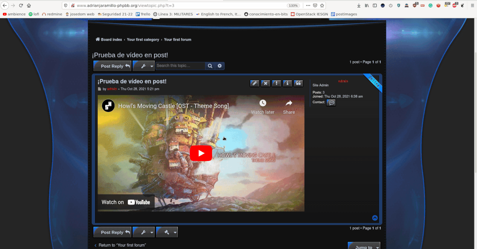The width and height of the screenshot is (477, 249).
Task: Click the Your first forum breadcrumb
Action: pos(177,40)
